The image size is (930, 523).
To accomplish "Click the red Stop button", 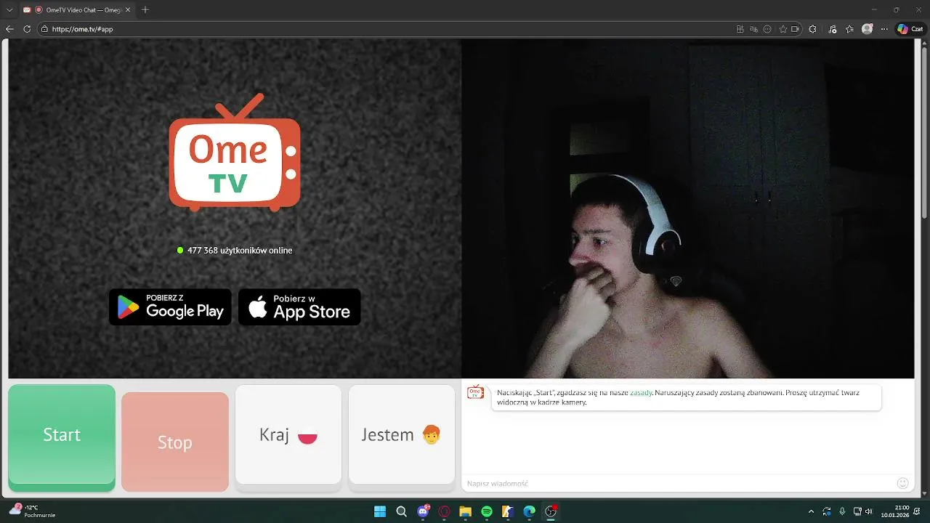I will tap(175, 442).
